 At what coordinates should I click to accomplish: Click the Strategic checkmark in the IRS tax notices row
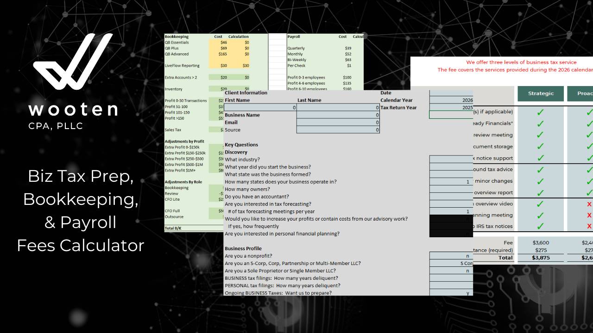tap(540, 226)
